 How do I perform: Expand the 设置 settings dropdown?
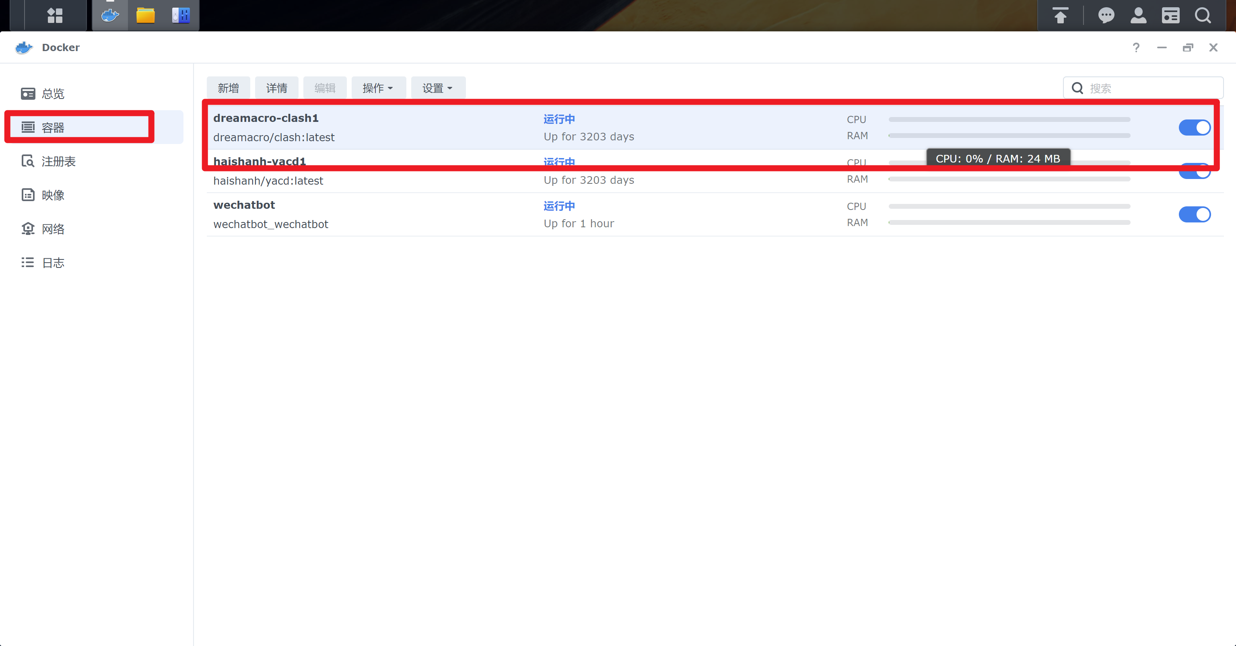pyautogui.click(x=438, y=88)
